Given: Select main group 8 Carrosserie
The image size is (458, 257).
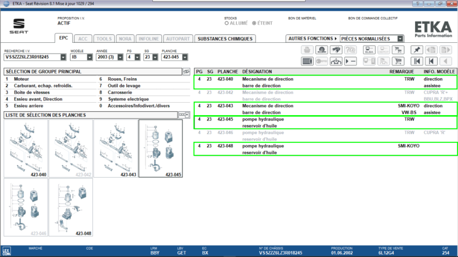Looking at the screenshot, I should click(144, 93).
